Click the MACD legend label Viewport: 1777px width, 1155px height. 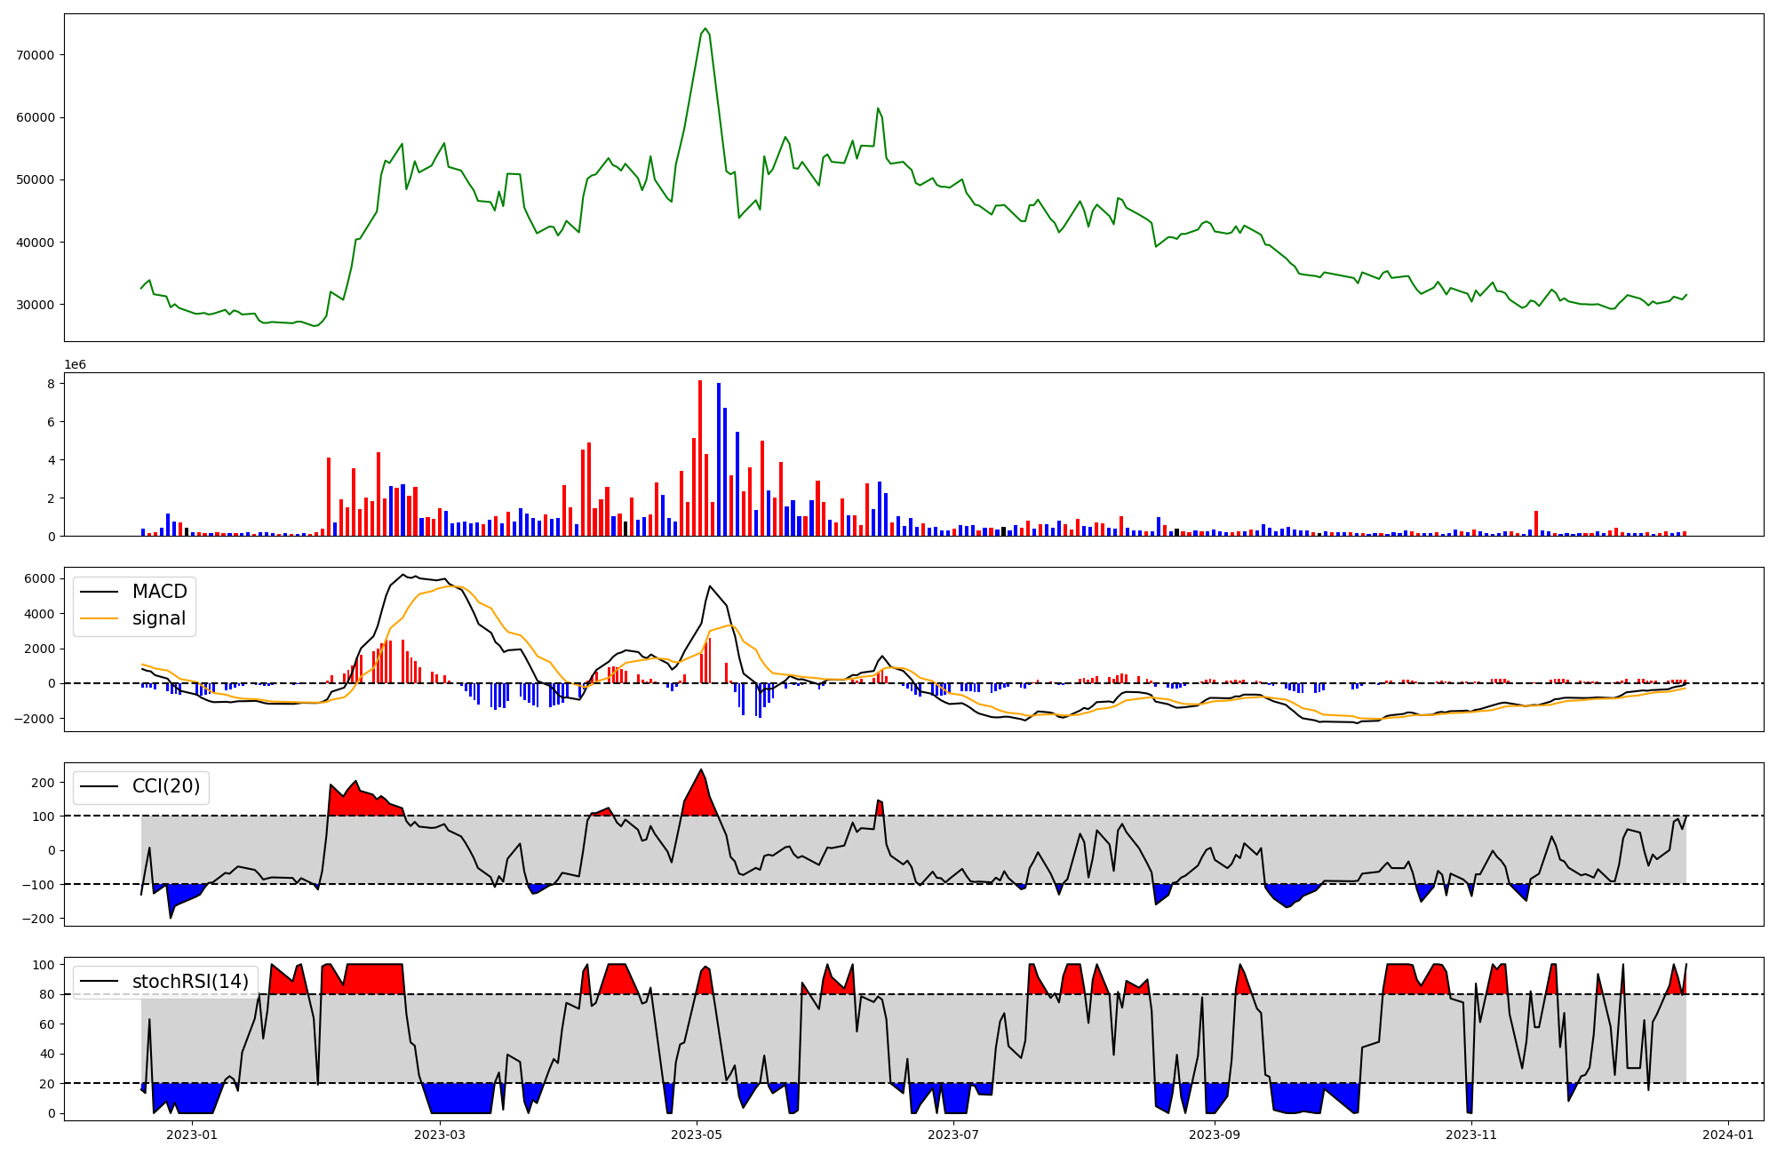pos(159,592)
